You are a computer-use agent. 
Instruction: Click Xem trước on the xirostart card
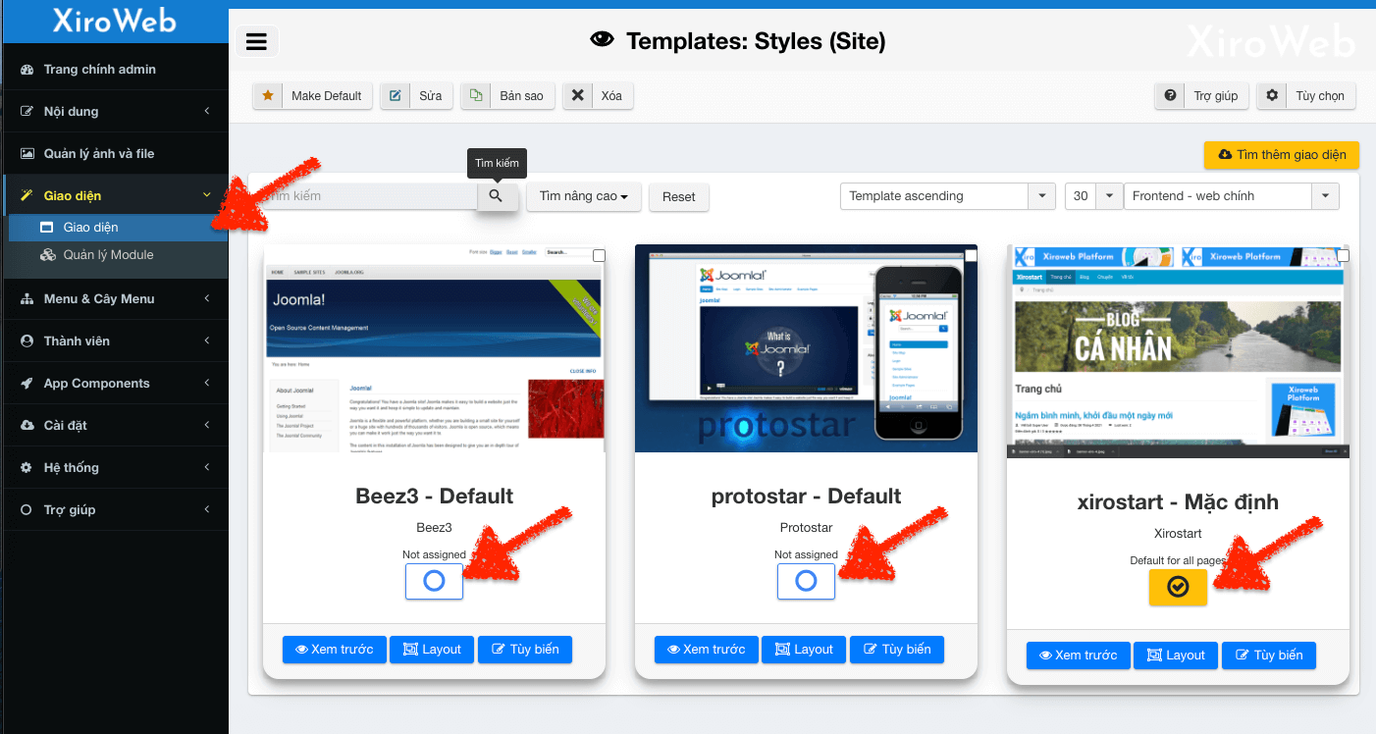(1078, 655)
